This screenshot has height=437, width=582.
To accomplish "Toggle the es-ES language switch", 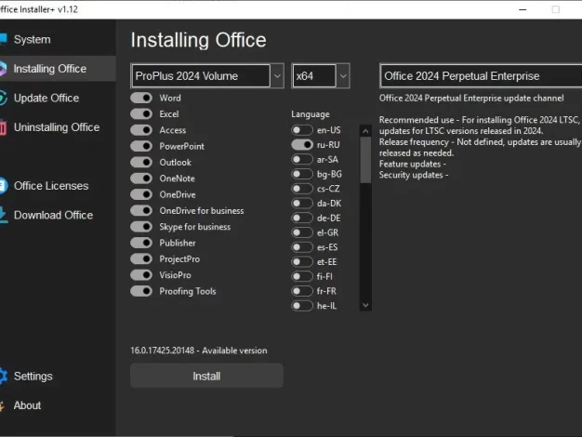I will click(302, 247).
